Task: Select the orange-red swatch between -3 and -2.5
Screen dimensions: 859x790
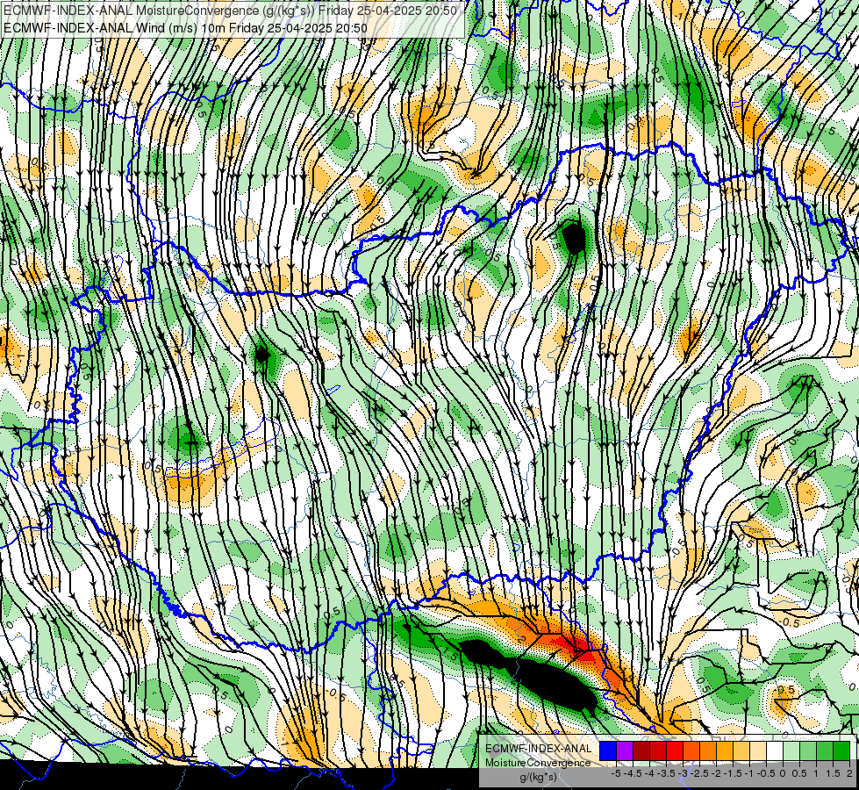Action: (x=691, y=750)
